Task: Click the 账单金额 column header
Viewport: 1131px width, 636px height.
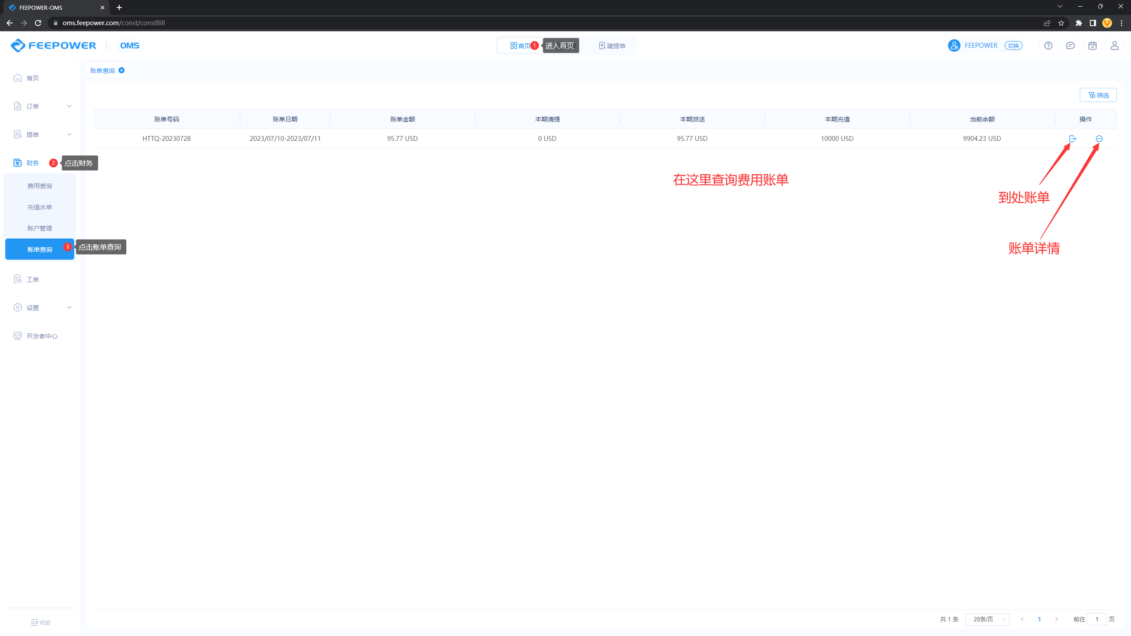Action: point(402,119)
